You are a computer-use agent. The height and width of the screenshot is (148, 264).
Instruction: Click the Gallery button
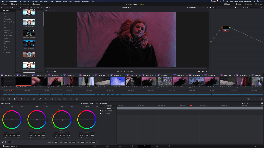(5, 4)
